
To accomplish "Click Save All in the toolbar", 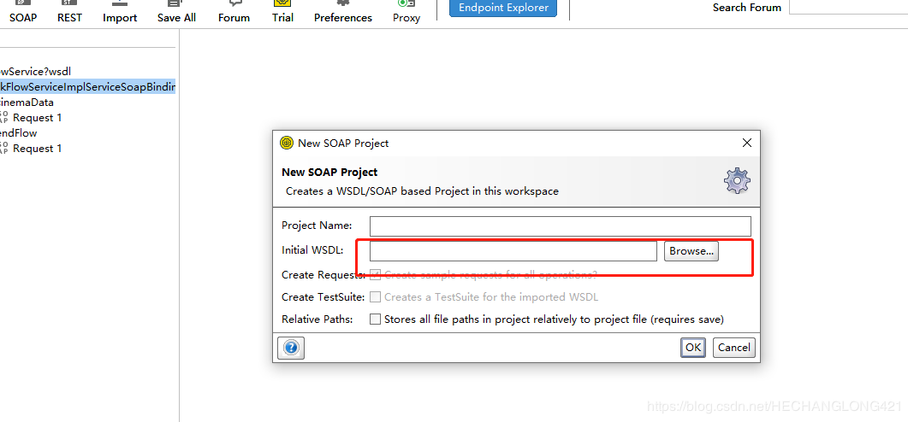I will pos(176,12).
